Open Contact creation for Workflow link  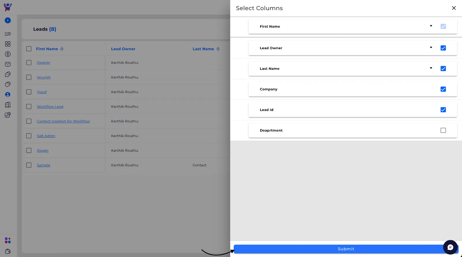click(63, 121)
